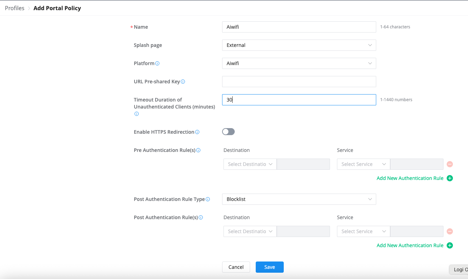
Task: Click Pre Authentication destination value field
Action: [x=303, y=164]
